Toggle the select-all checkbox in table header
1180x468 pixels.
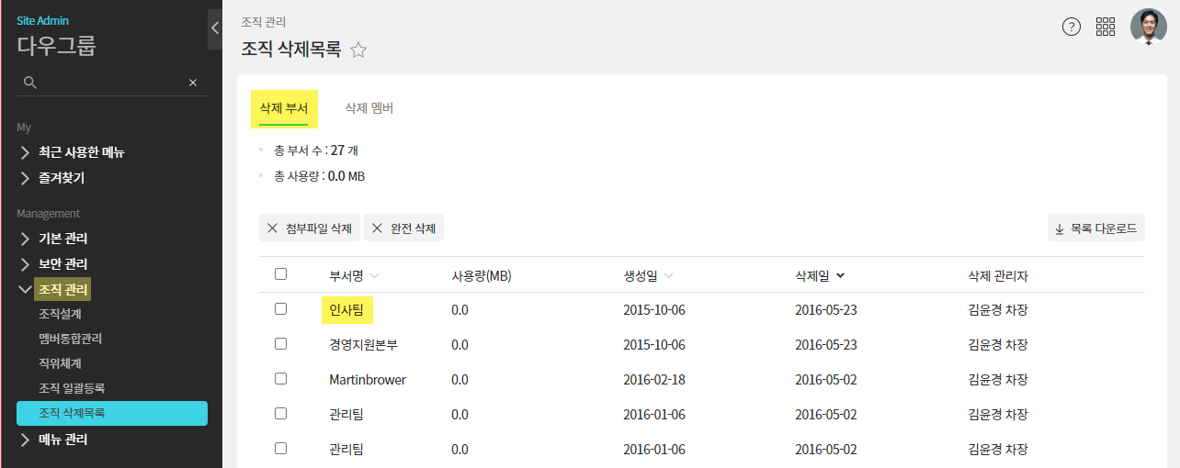click(281, 274)
